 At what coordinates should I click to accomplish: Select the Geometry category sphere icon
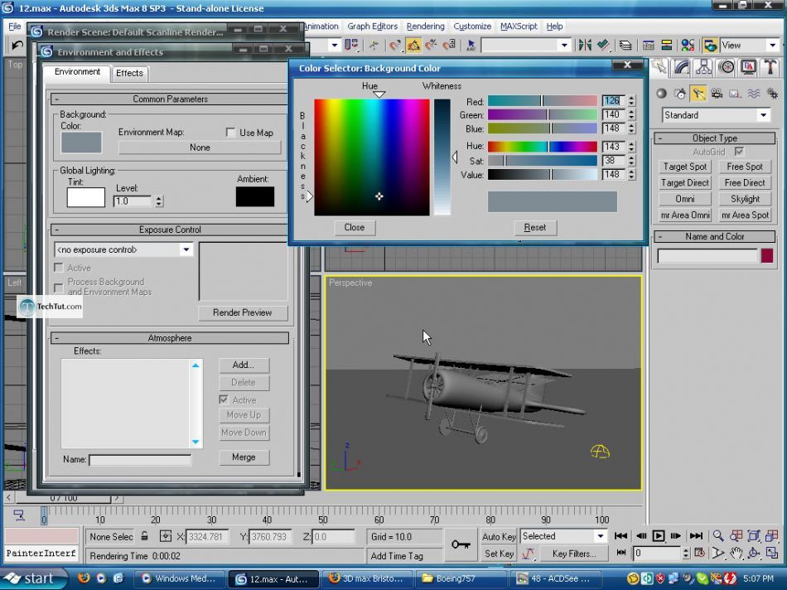coord(662,94)
